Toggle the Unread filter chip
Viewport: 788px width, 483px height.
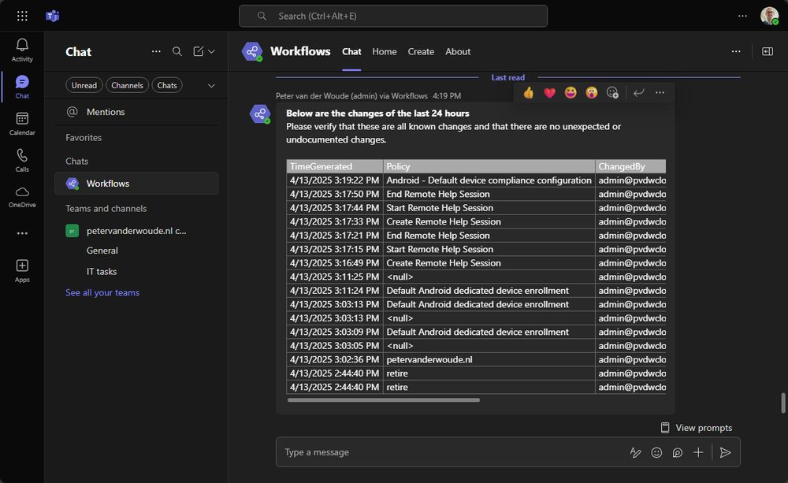pos(84,85)
